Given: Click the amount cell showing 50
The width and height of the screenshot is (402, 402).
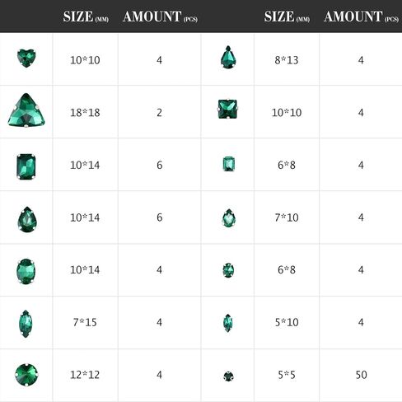Looking at the screenshot, I should tap(361, 375).
